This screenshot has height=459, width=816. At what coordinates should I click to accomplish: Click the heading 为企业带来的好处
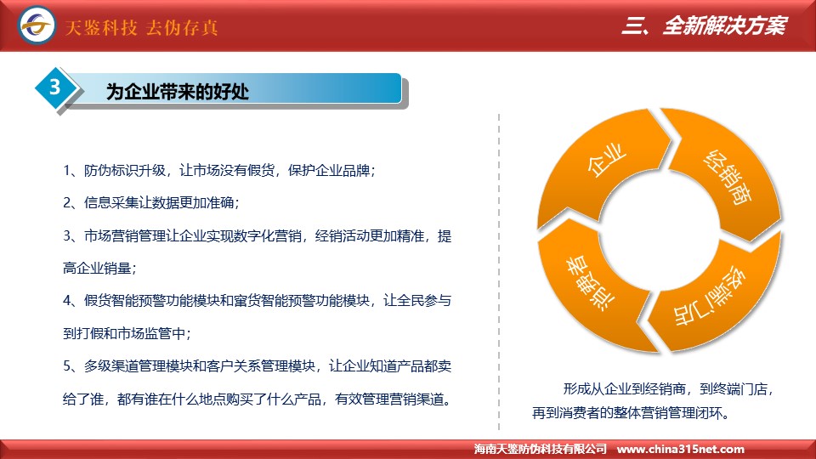pos(178,92)
